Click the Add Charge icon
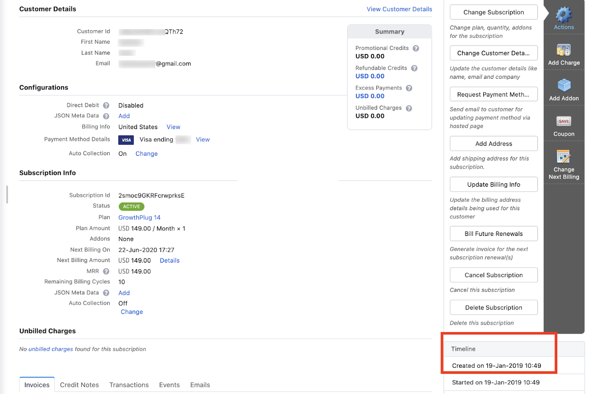This screenshot has width=592, height=394. pos(564,50)
